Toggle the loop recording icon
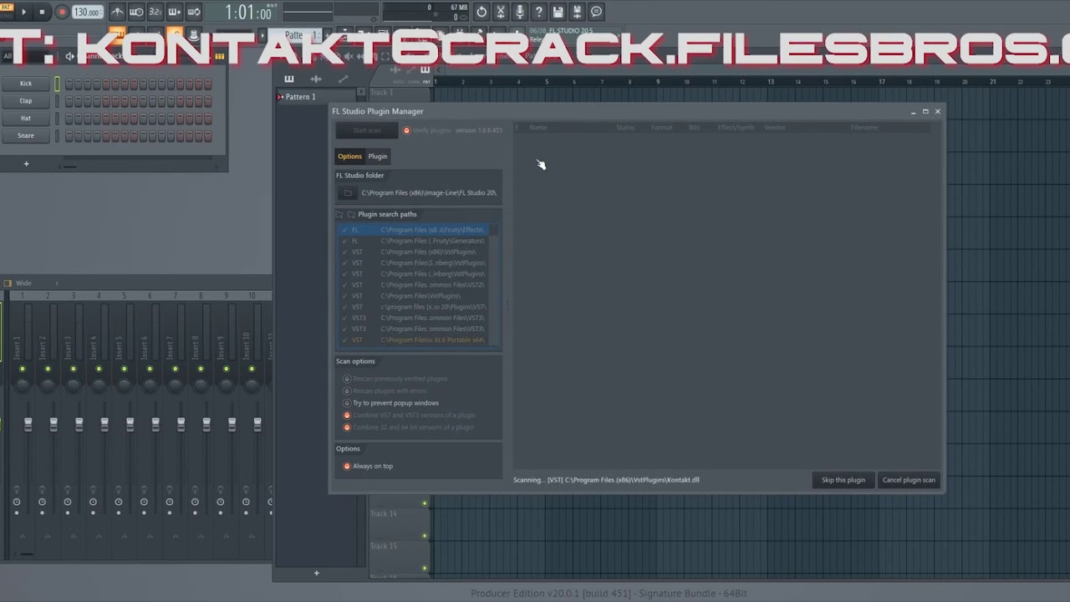 tap(194, 12)
